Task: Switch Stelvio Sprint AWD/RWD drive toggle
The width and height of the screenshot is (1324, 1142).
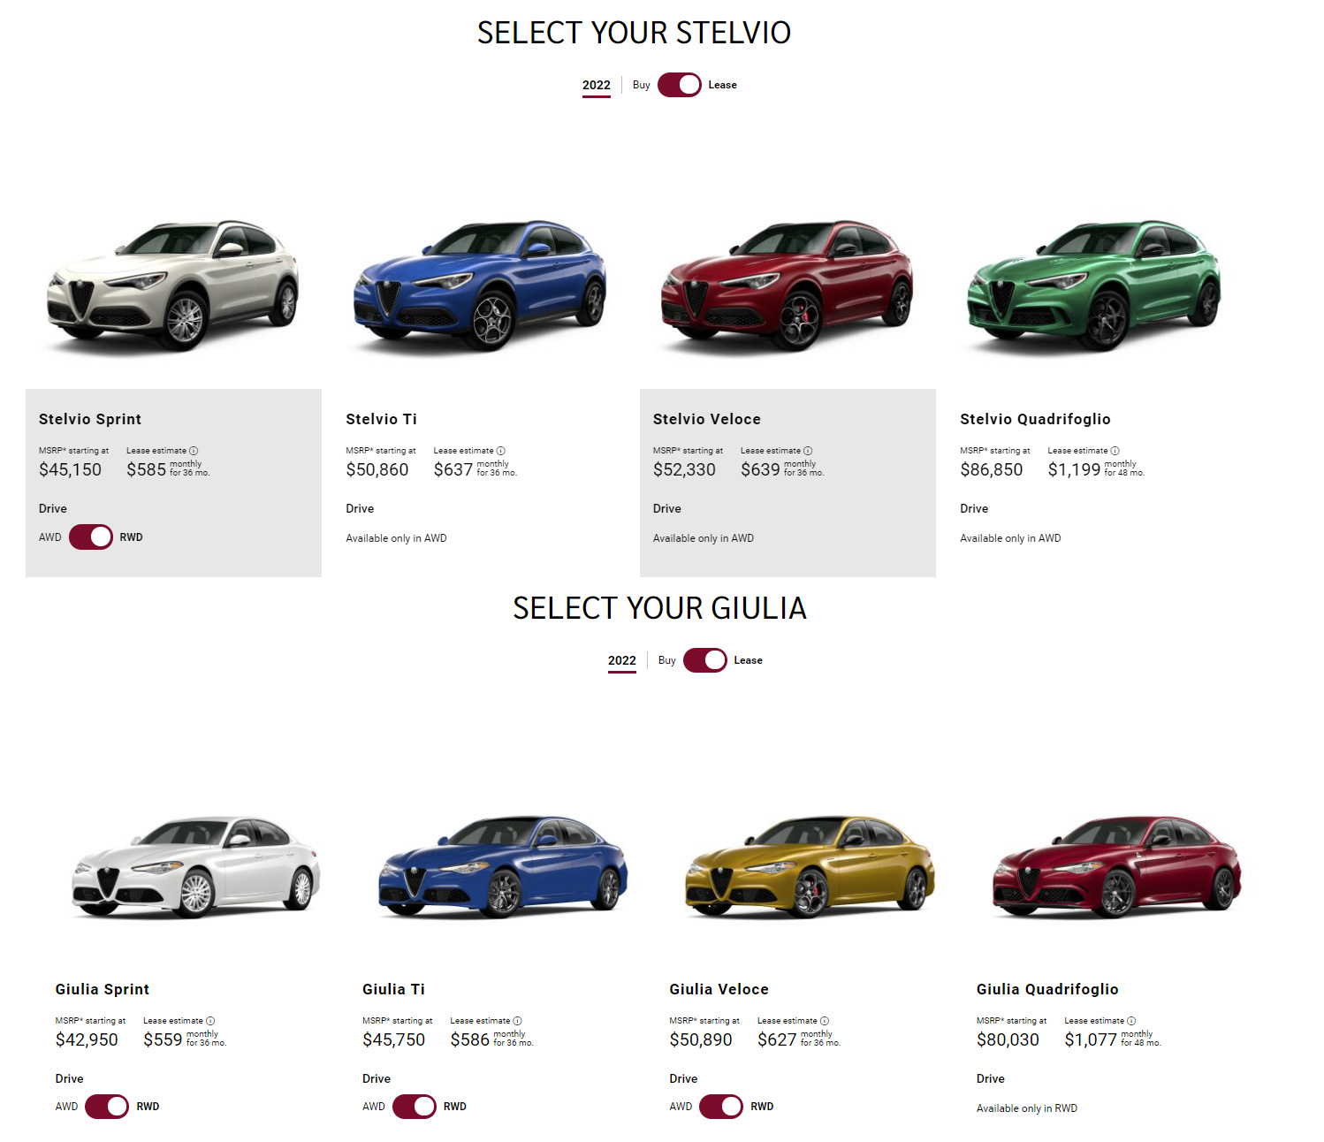Action: [91, 537]
